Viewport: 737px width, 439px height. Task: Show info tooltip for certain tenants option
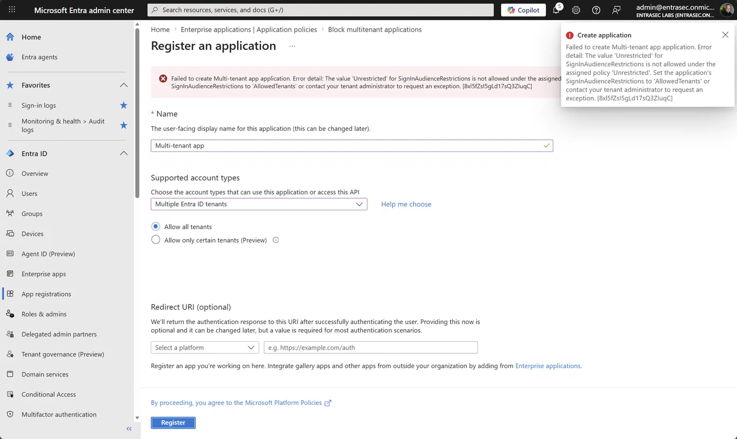point(275,240)
